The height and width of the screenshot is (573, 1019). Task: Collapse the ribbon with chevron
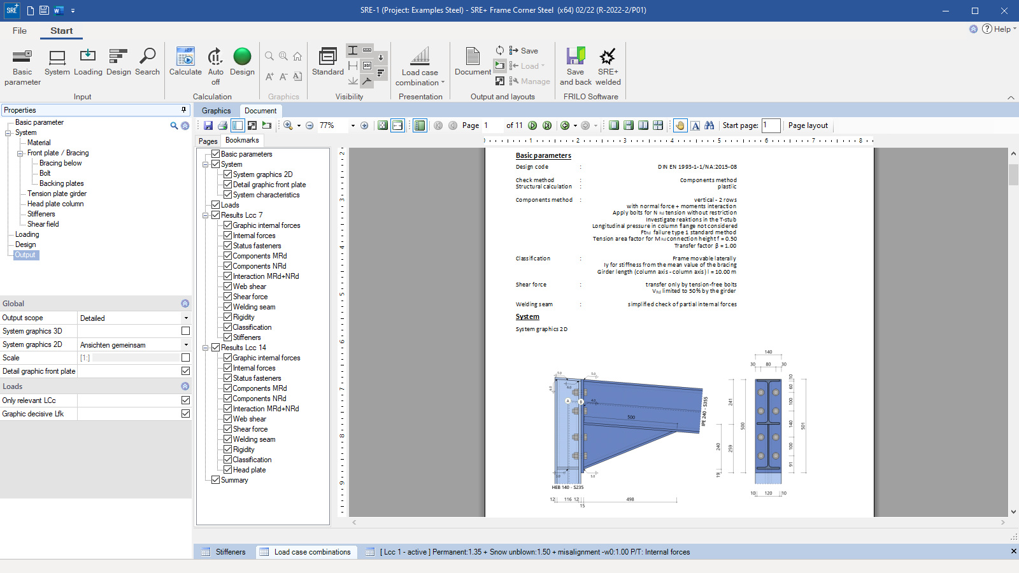(x=1011, y=97)
